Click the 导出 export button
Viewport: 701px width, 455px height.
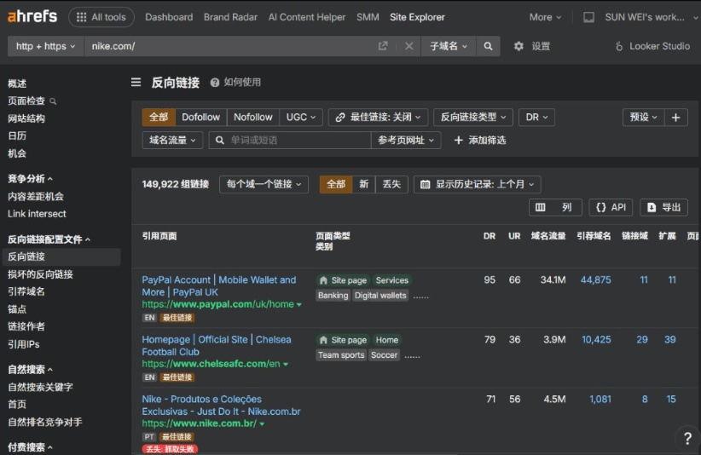coord(663,207)
